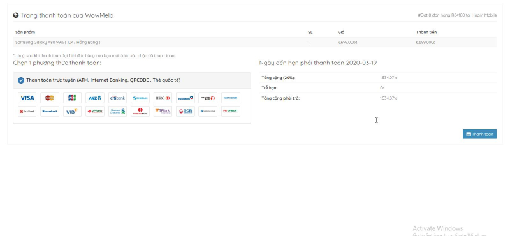Image resolution: width=510 pixels, height=236 pixels.
Task: Select ANZ bank logo
Action: click(95, 98)
